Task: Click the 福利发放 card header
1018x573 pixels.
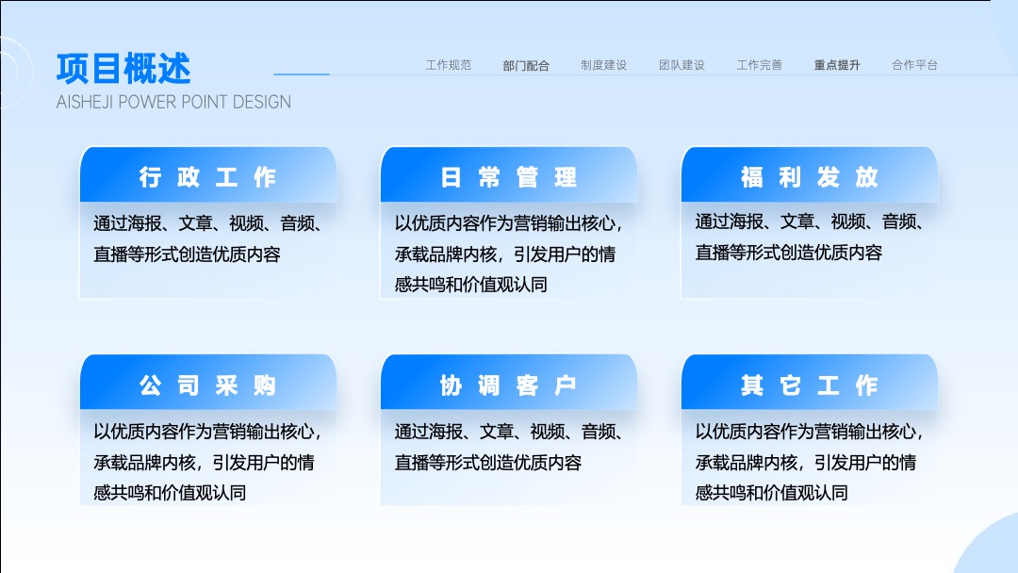Action: coord(810,174)
